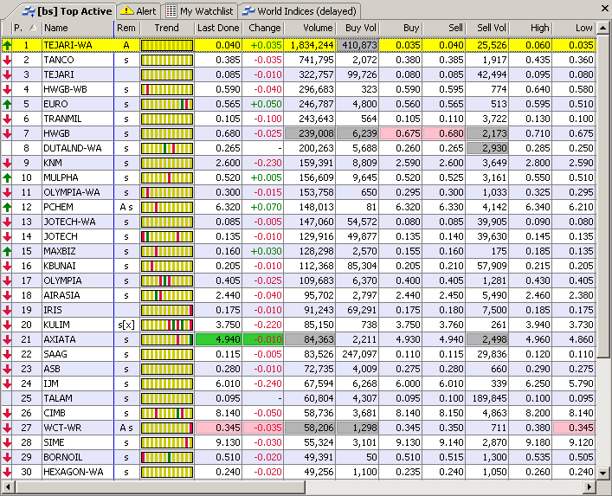Click the green up arrow for PCHEM
The height and width of the screenshot is (496, 612).
(x=7, y=207)
